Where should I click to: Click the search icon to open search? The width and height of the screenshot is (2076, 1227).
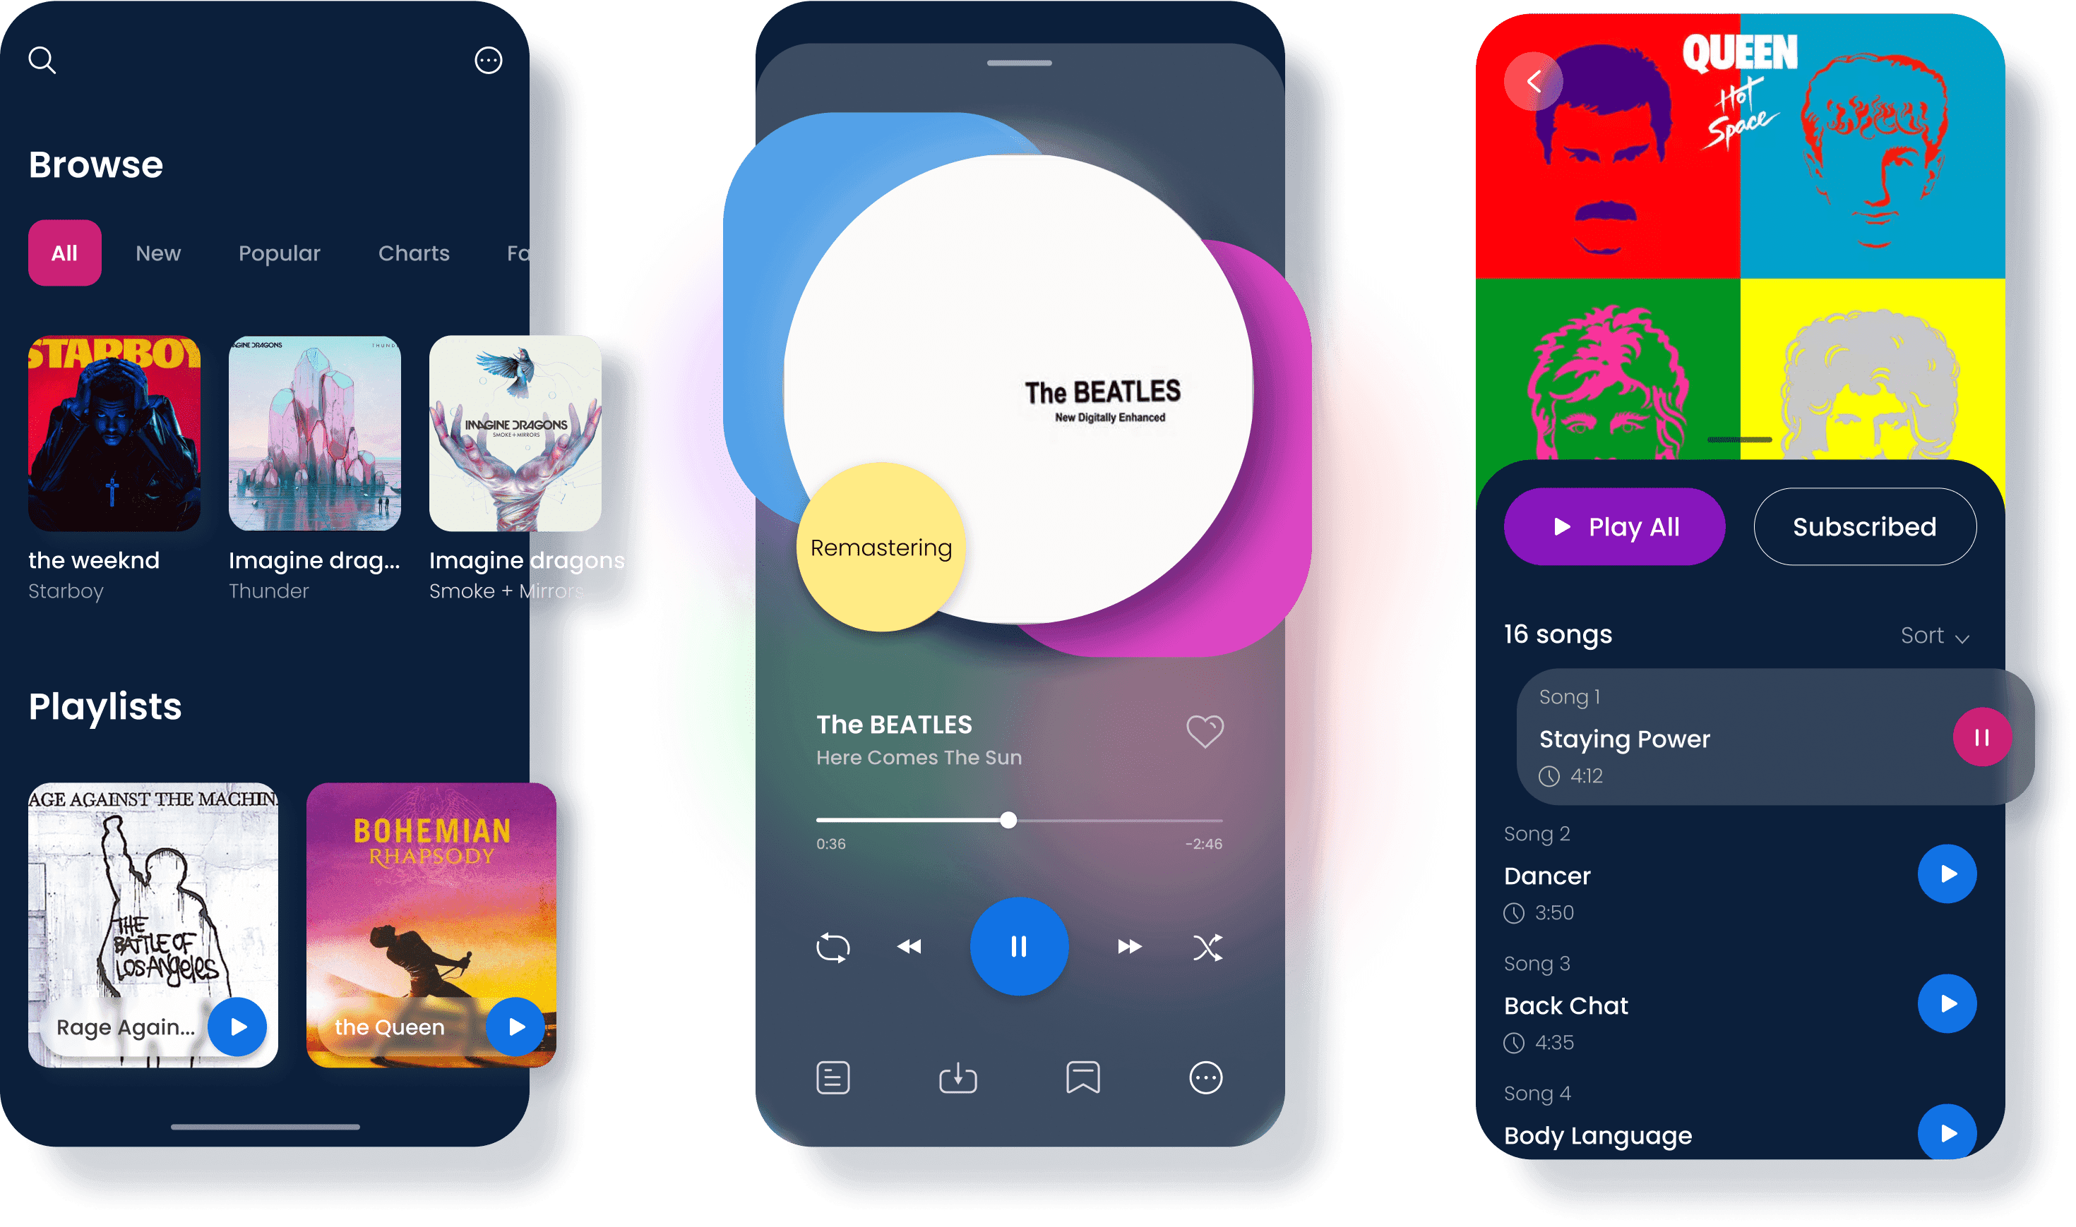45,60
